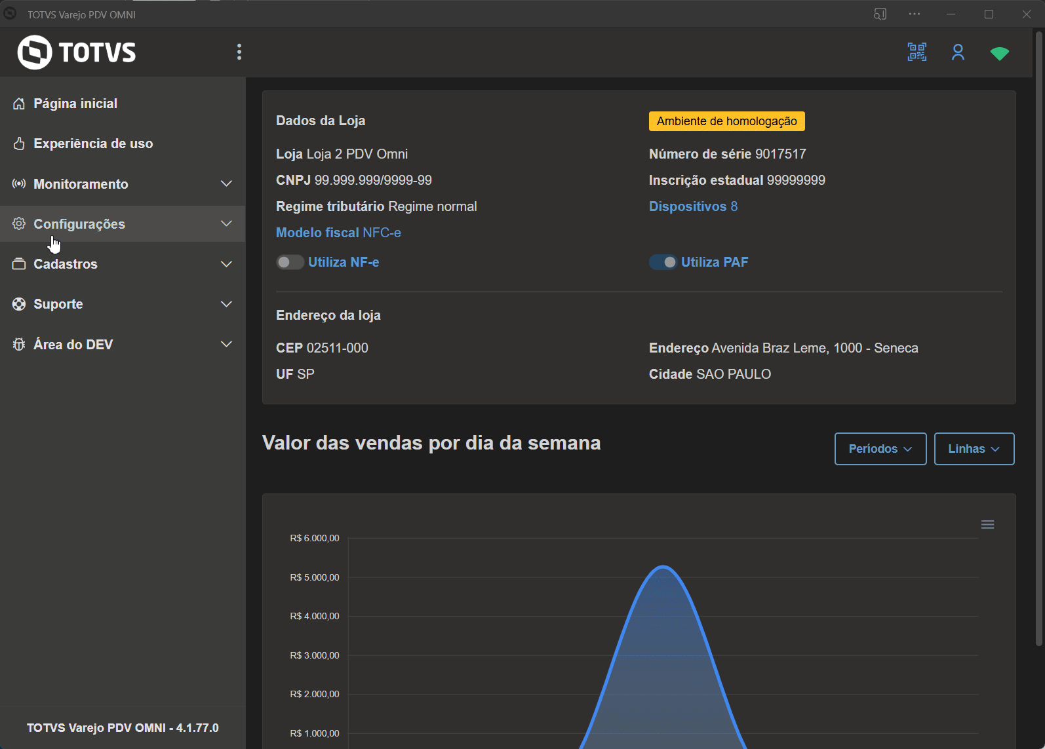1045x749 pixels.
Task: Click the CEP 02511-000 text
Action: (322, 348)
